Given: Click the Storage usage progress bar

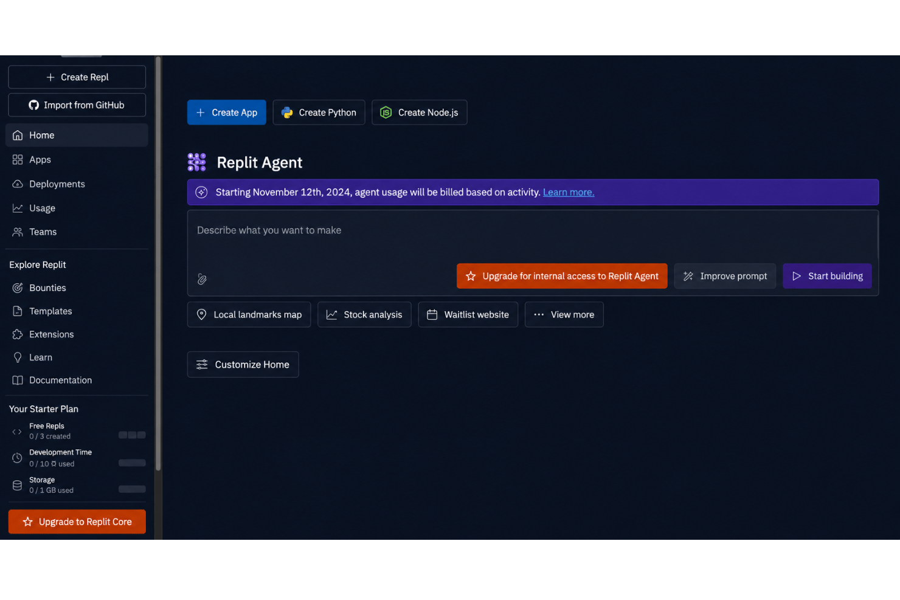Looking at the screenshot, I should click(x=132, y=489).
